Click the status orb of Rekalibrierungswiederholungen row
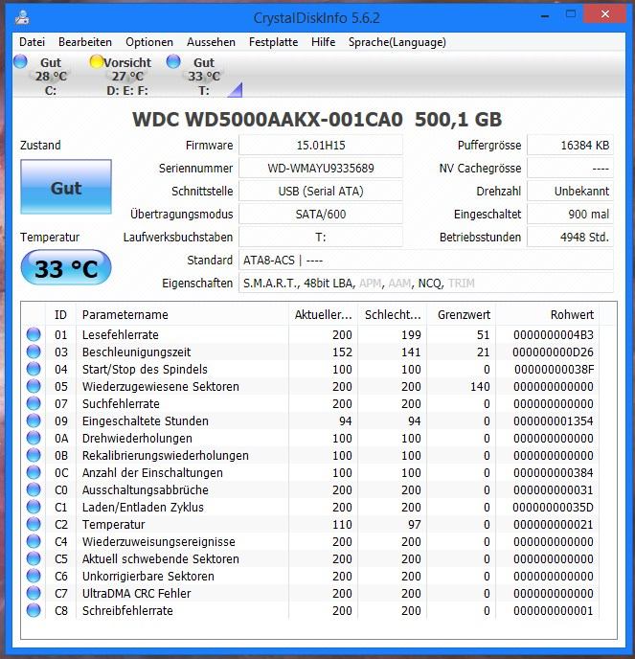 coord(34,455)
